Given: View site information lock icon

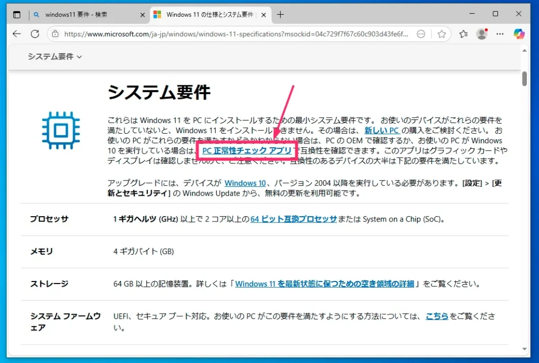Looking at the screenshot, I should tap(55, 34).
